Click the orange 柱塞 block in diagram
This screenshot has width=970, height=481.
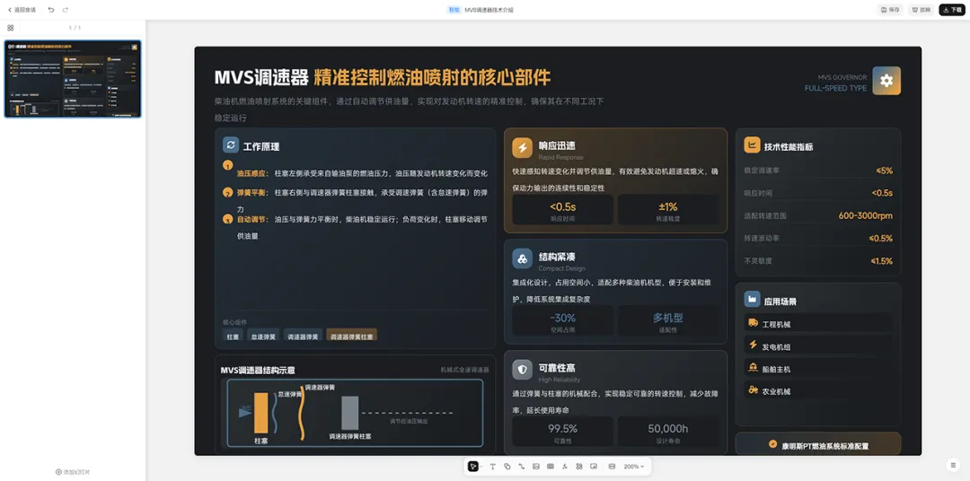coord(261,413)
